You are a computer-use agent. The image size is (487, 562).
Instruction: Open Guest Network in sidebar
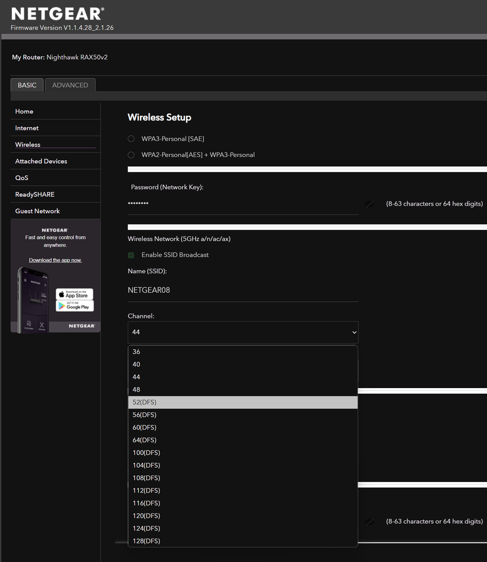tap(56, 211)
